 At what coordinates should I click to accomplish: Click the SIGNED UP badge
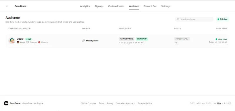click(x=142, y=39)
